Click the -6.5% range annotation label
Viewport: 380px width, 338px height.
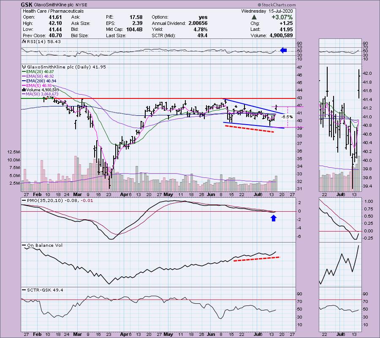[287, 117]
